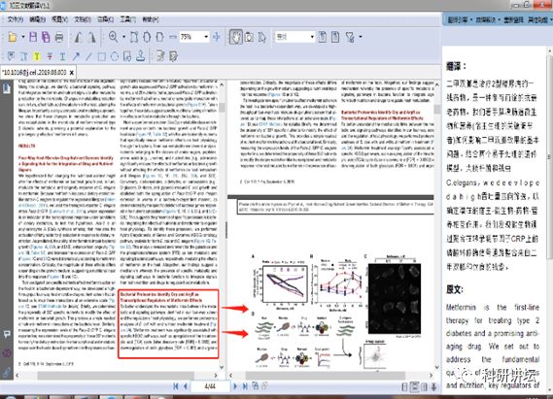Select the arrow drawing tool
This screenshot has width=553, height=399.
coord(76,56)
